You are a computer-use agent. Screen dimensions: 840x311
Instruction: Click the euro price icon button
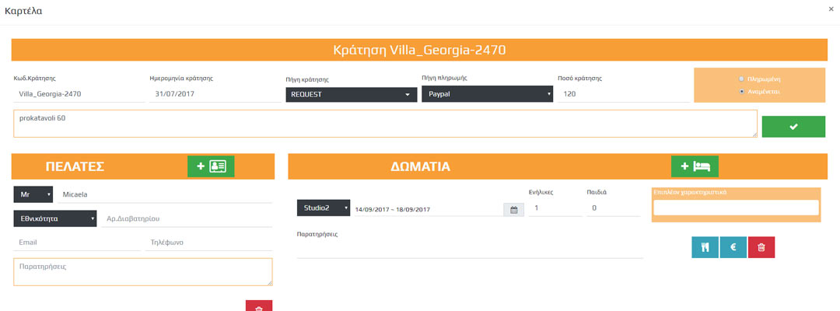[x=733, y=246]
